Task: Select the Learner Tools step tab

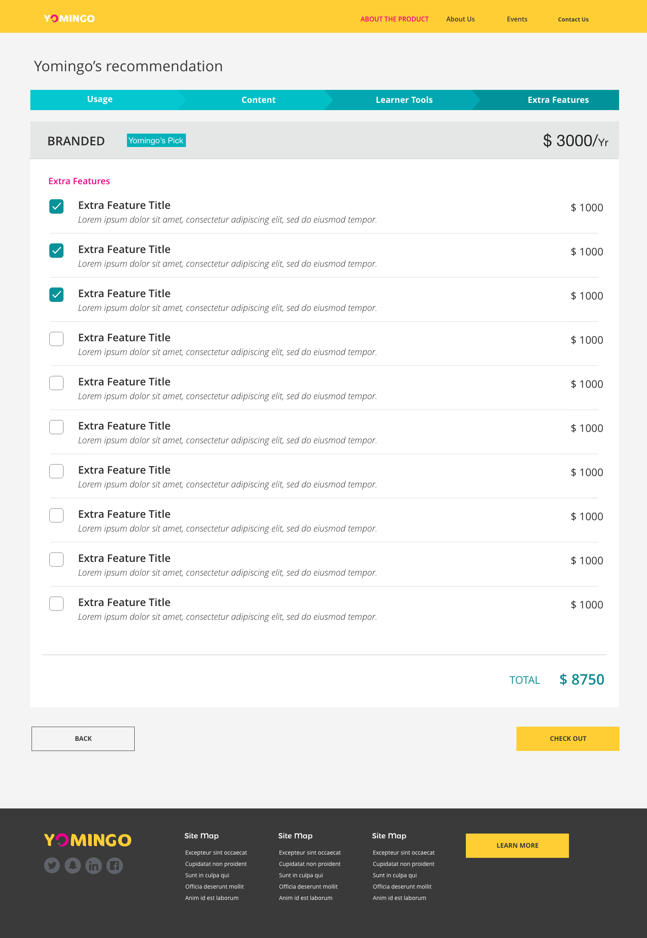Action: click(404, 100)
